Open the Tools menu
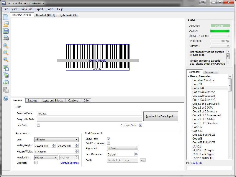This screenshot has height=177, width=236. tap(50, 9)
